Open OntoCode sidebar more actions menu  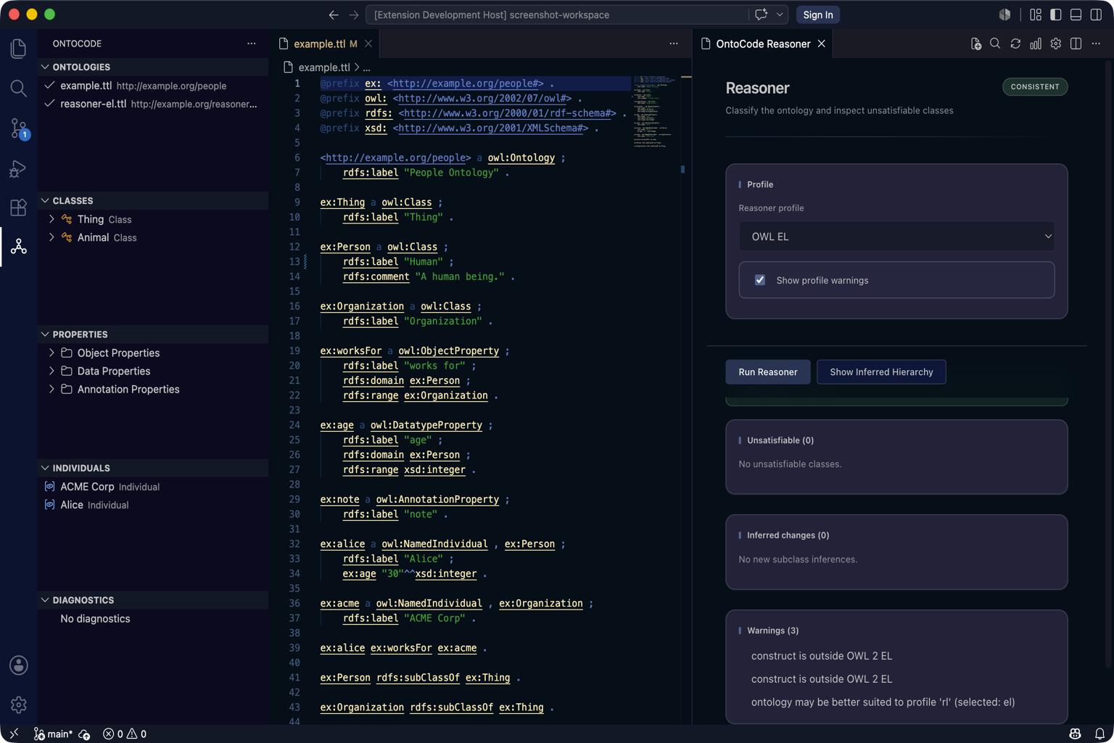click(252, 44)
